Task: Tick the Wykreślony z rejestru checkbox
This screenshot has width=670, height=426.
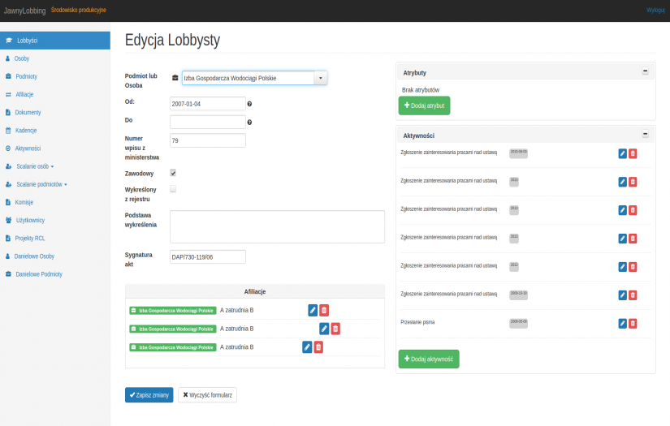Action: [x=173, y=189]
